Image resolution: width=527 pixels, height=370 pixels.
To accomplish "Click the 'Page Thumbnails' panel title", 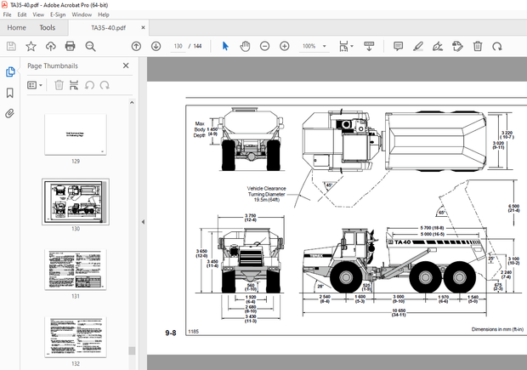I will coord(53,66).
